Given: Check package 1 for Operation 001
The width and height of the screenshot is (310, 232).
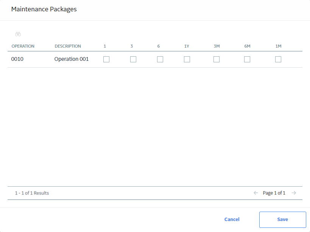Looking at the screenshot, I should click(x=106, y=59).
